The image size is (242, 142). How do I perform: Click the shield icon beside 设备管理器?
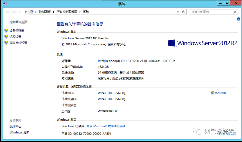(x=6, y=31)
